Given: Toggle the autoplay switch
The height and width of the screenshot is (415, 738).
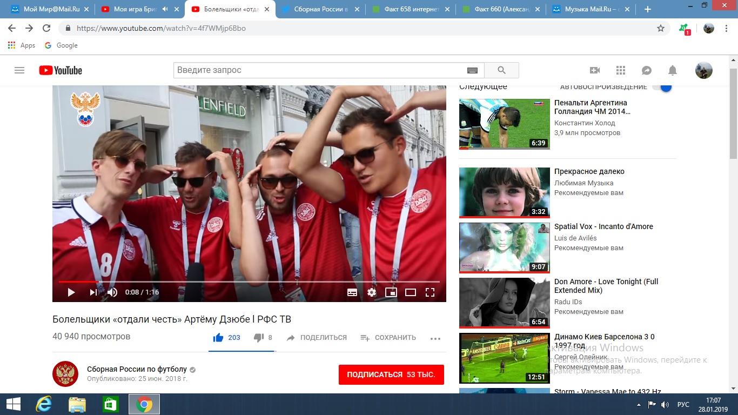Looking at the screenshot, I should click(662, 86).
